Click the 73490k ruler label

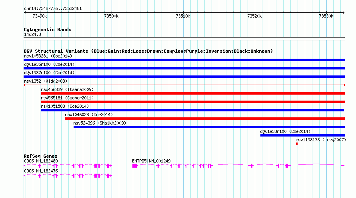[40, 16]
